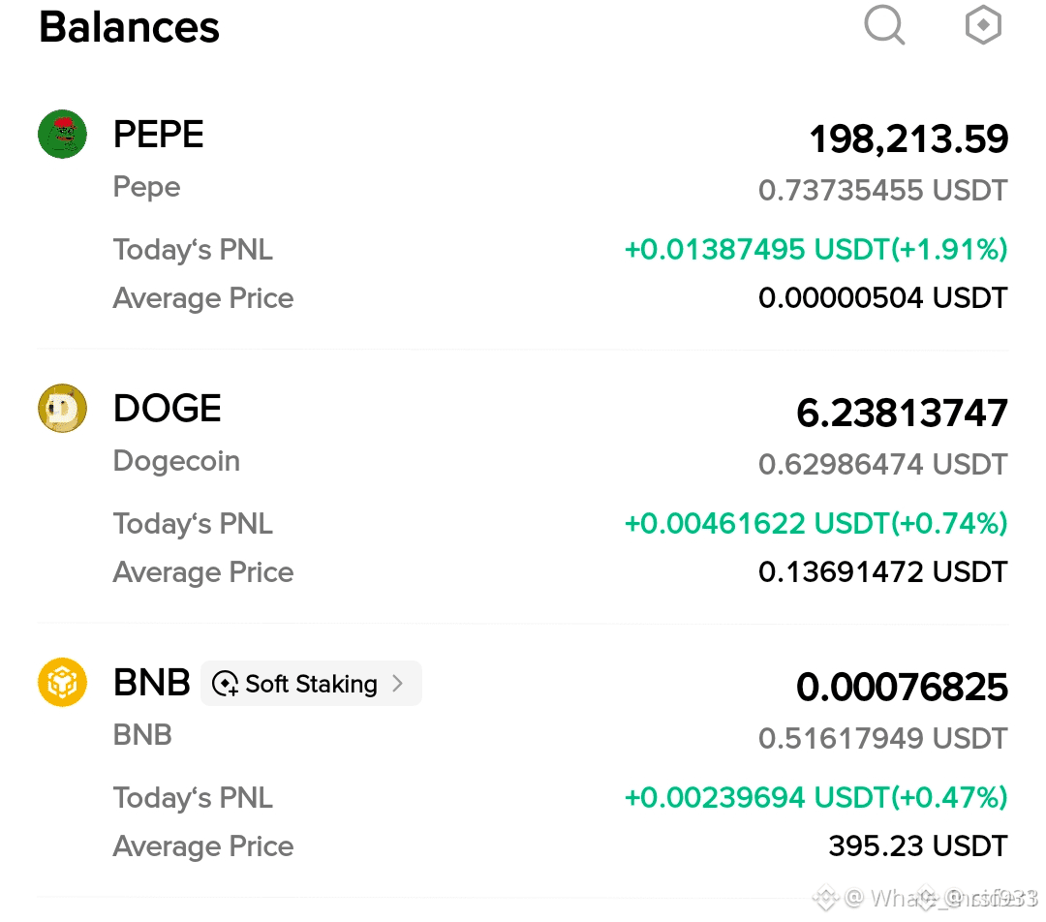This screenshot has width=1046, height=922.
Task: Tap the Dogecoin coin icon
Action: pos(62,409)
